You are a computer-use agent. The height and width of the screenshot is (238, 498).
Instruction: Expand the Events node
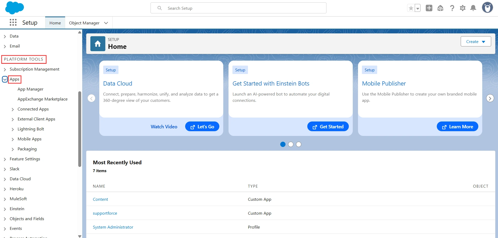pos(5,229)
